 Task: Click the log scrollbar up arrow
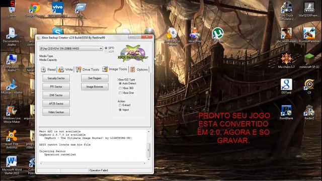point(148,131)
